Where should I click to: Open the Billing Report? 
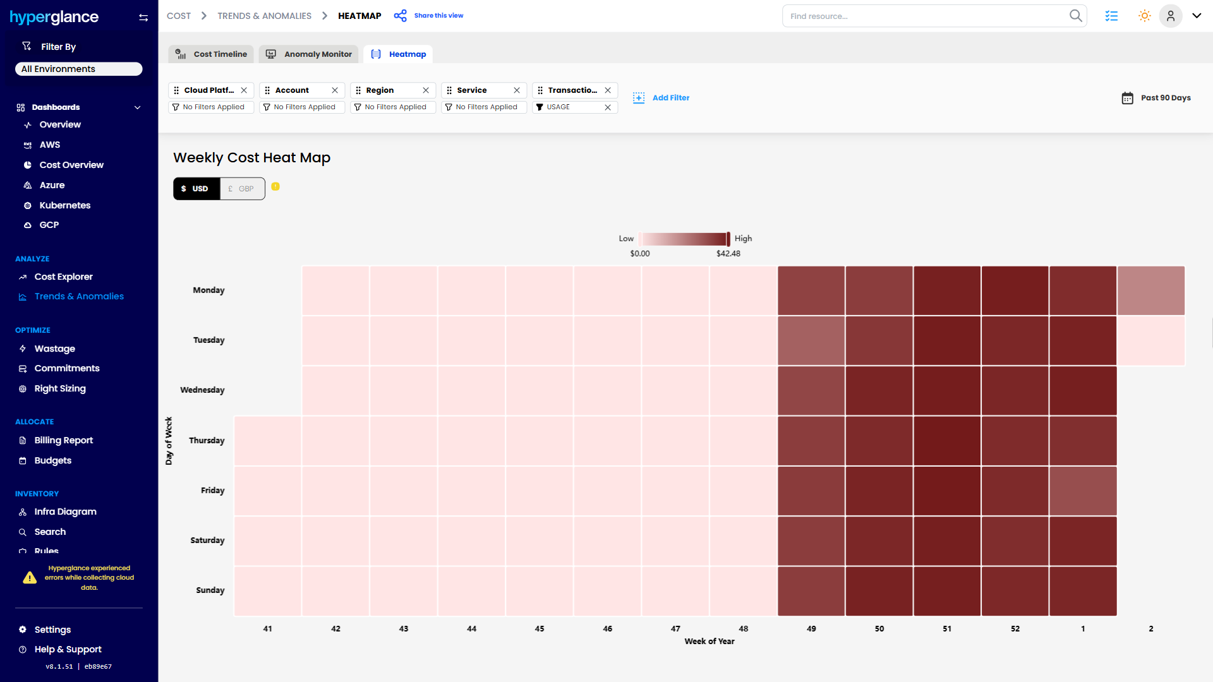(62, 440)
